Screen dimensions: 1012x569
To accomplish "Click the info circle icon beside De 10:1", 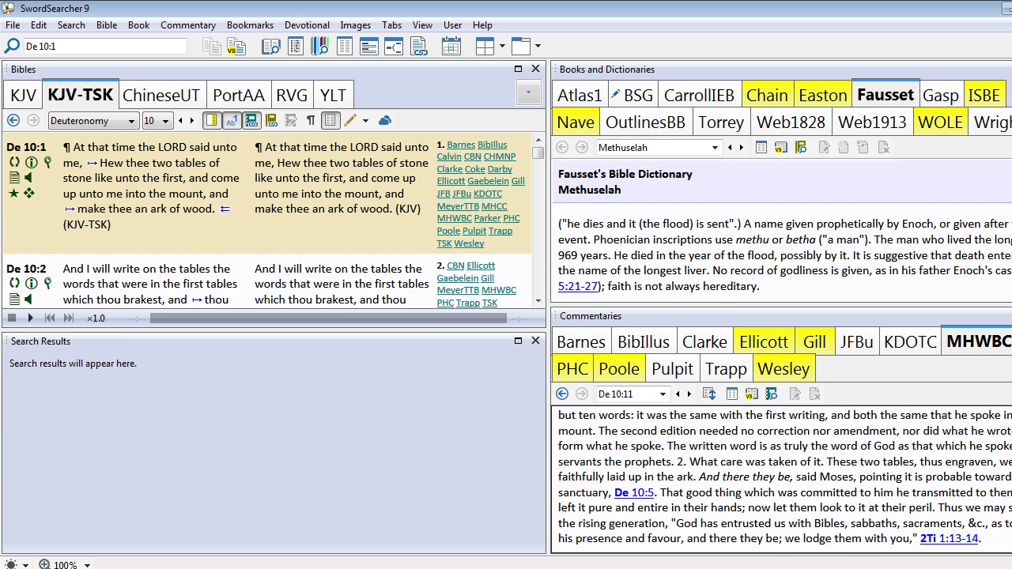I will click(31, 163).
